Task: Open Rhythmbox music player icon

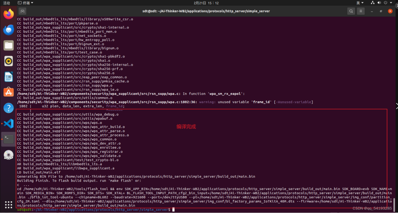Action: point(9,61)
